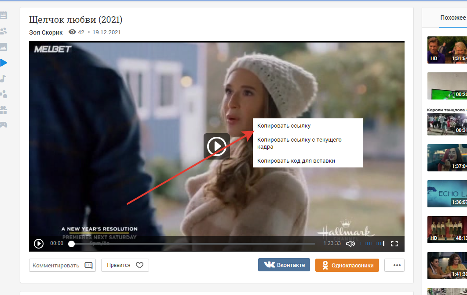
Task: Click the views eye icon near 42
Action: pos(72,32)
